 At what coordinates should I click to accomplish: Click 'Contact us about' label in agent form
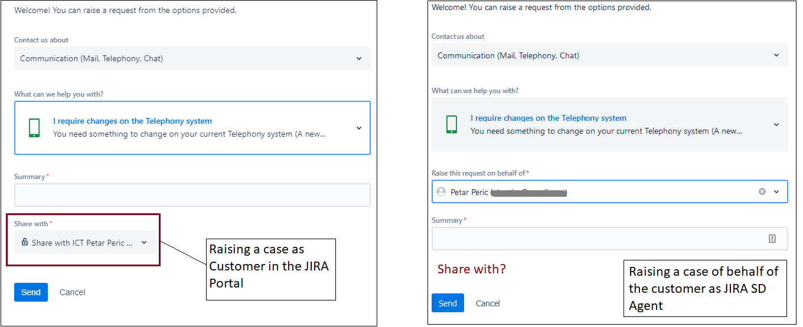458,36
